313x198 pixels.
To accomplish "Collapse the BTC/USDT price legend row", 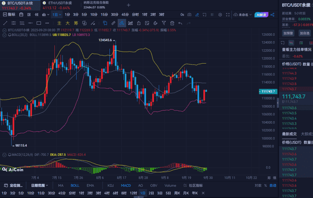I will pyautogui.click(x=4, y=30).
